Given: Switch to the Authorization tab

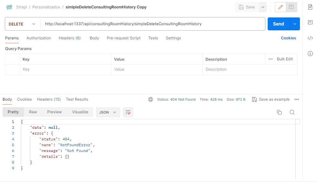Looking at the screenshot, I should 39,38.
